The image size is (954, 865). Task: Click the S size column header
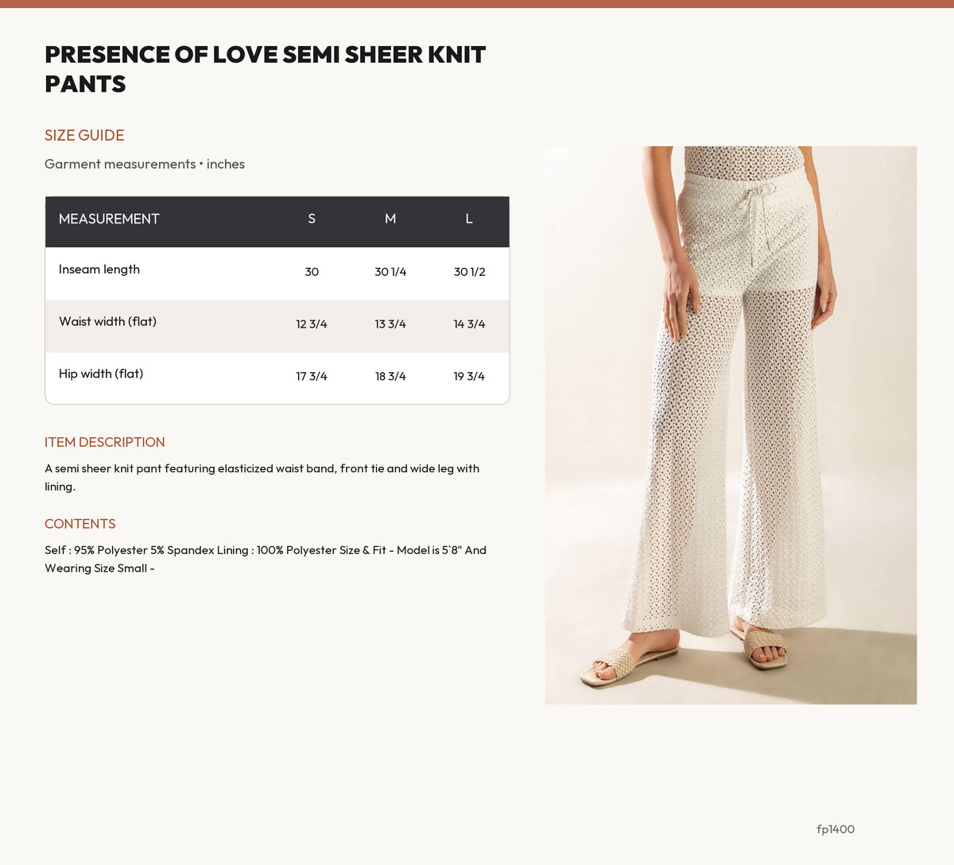click(x=312, y=219)
